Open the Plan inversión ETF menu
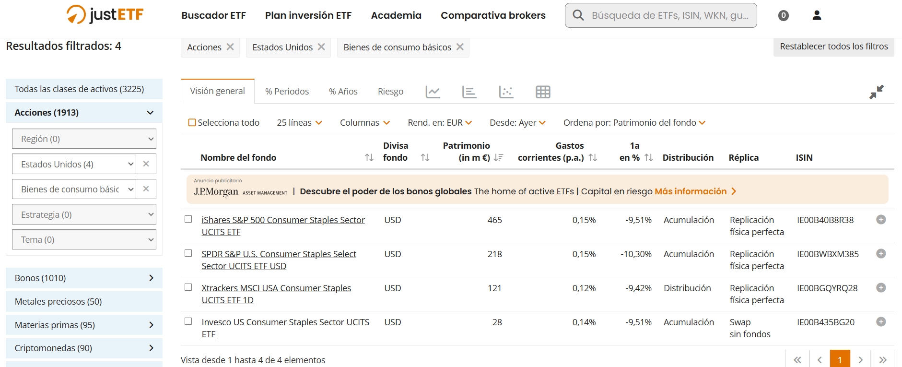The height and width of the screenshot is (367, 902). [x=308, y=15]
